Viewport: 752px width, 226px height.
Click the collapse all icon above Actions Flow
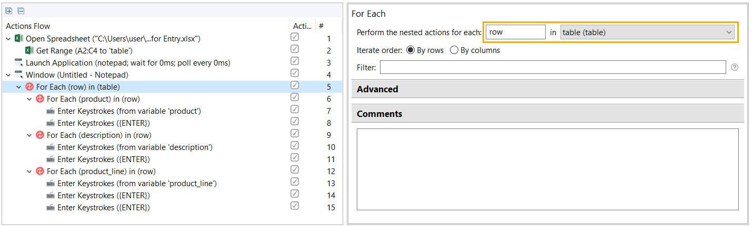click(21, 10)
